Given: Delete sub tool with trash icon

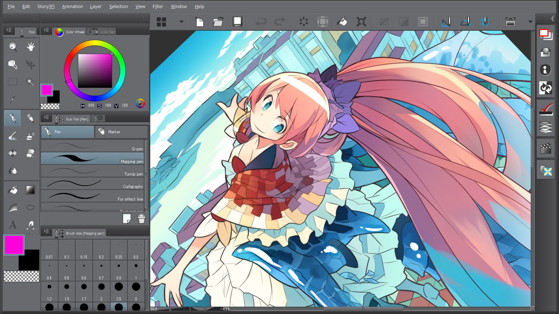Looking at the screenshot, I should (x=141, y=219).
